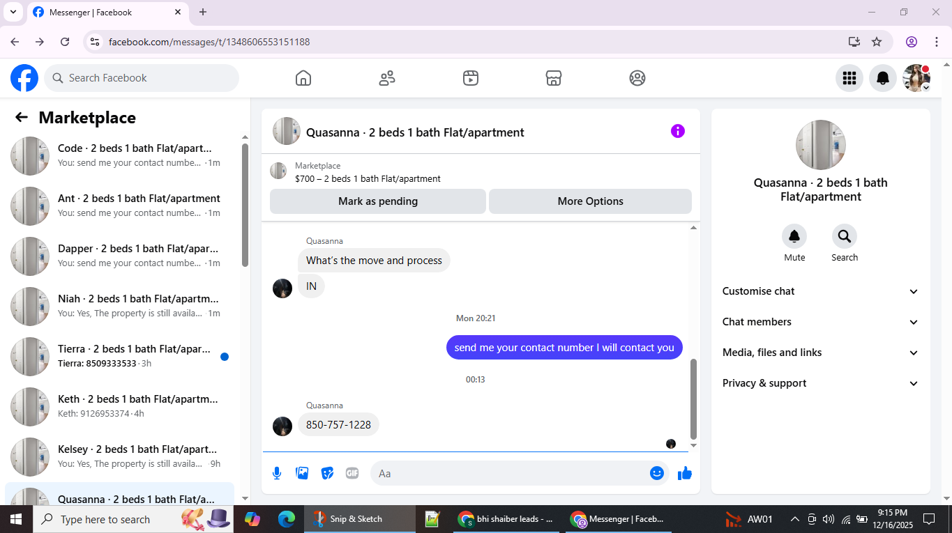Open the GIF picker icon
Viewport: 952px width, 533px height.
pyautogui.click(x=352, y=474)
